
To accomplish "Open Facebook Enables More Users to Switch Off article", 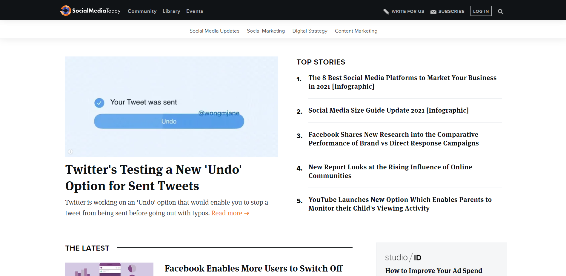I will [x=253, y=269].
